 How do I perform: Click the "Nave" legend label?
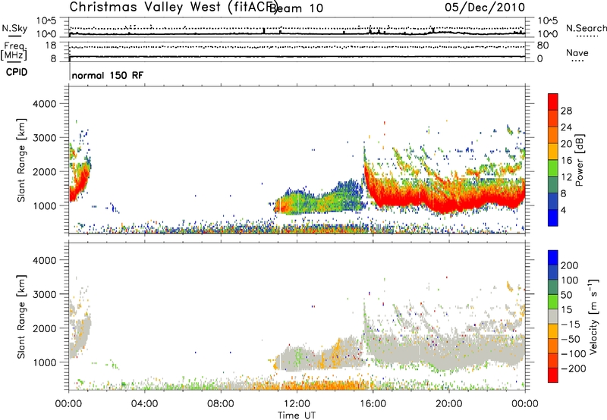point(577,52)
